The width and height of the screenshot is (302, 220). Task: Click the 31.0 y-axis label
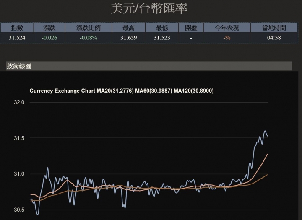tap(19, 174)
